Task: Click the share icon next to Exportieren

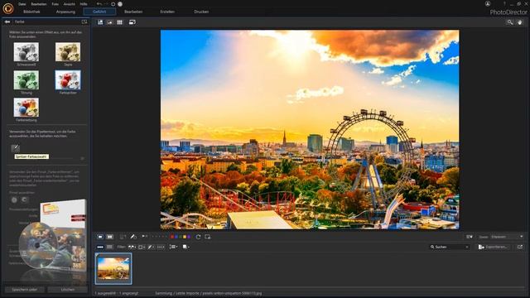Action: click(x=520, y=247)
